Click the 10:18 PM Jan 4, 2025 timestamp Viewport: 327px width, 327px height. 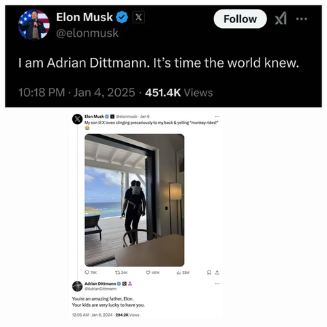[x=77, y=93]
